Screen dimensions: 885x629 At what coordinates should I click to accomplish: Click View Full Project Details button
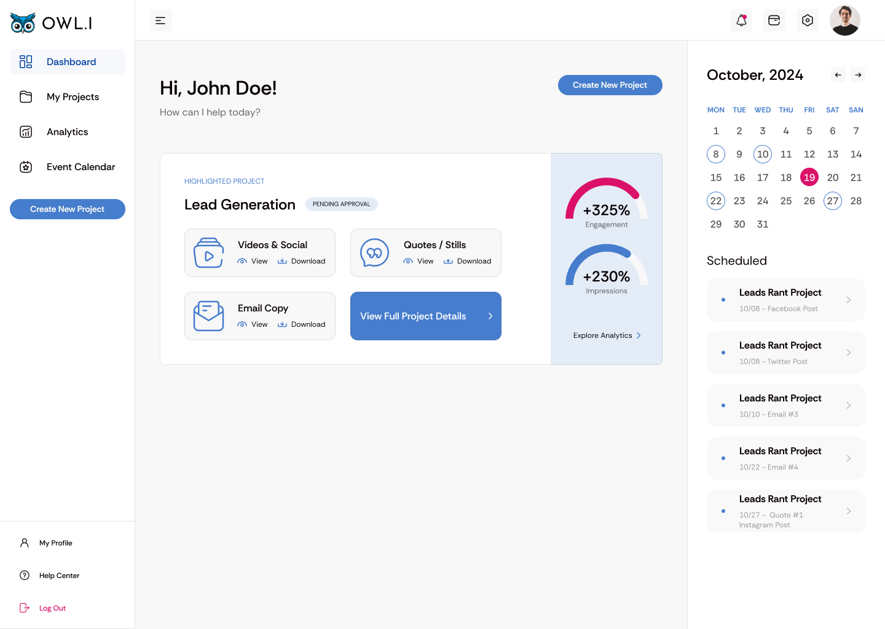(426, 316)
